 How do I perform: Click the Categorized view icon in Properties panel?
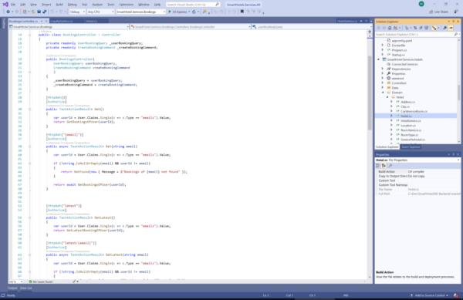378,166
